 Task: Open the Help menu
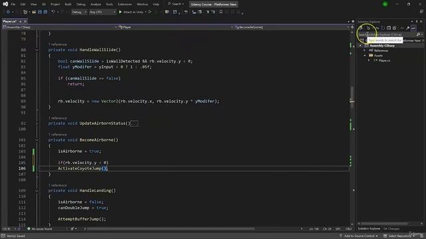(156, 5)
